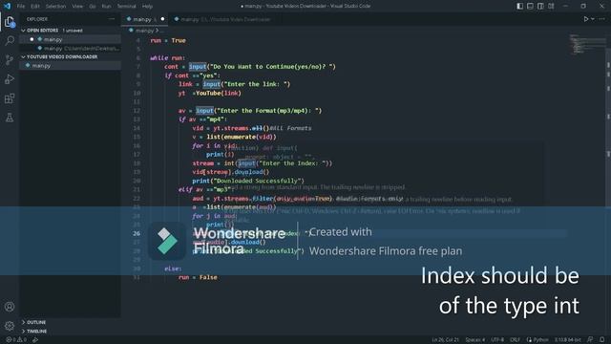Click unsaved dot beside main.py in Open Editors
The height and width of the screenshot is (344, 611).
click(32, 39)
